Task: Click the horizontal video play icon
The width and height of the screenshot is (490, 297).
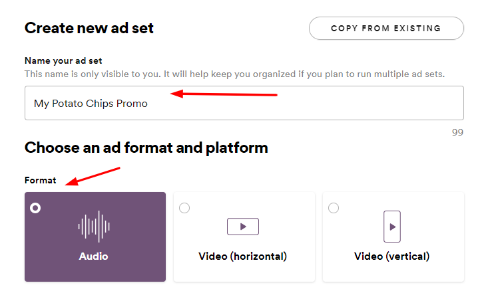Action: pyautogui.click(x=243, y=227)
